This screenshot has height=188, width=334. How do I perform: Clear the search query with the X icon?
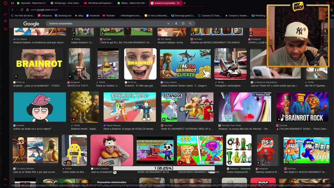(168, 23)
